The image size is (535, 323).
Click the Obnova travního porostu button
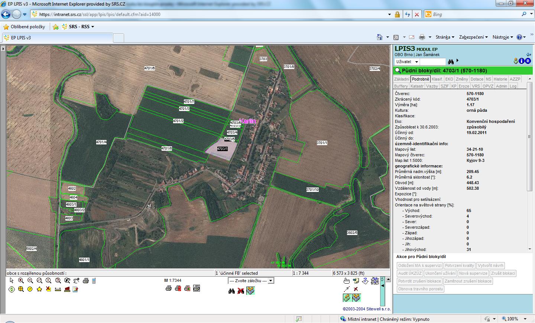click(x=421, y=289)
